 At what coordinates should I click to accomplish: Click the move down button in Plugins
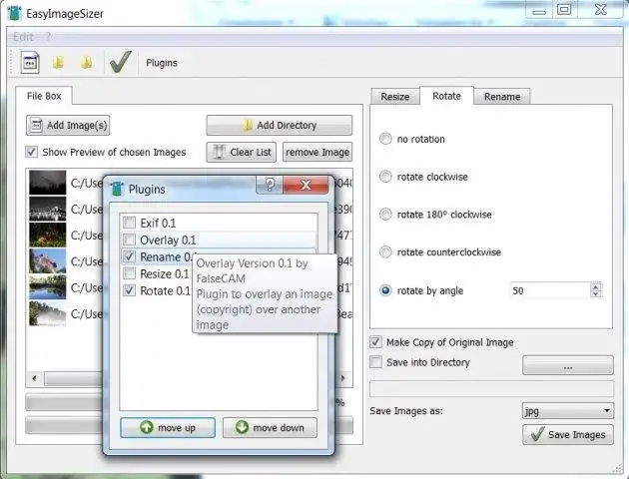point(270,428)
